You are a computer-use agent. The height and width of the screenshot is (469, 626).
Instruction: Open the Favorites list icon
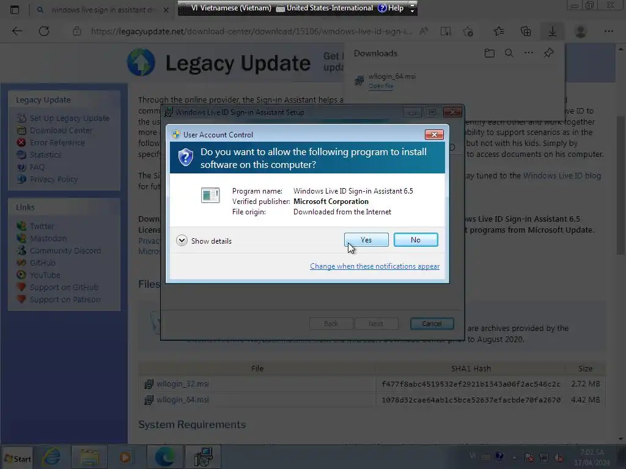499,31
